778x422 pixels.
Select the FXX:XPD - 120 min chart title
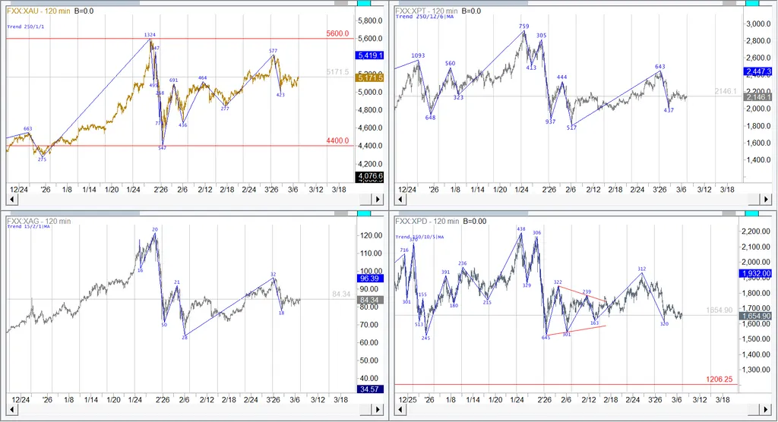click(x=427, y=222)
